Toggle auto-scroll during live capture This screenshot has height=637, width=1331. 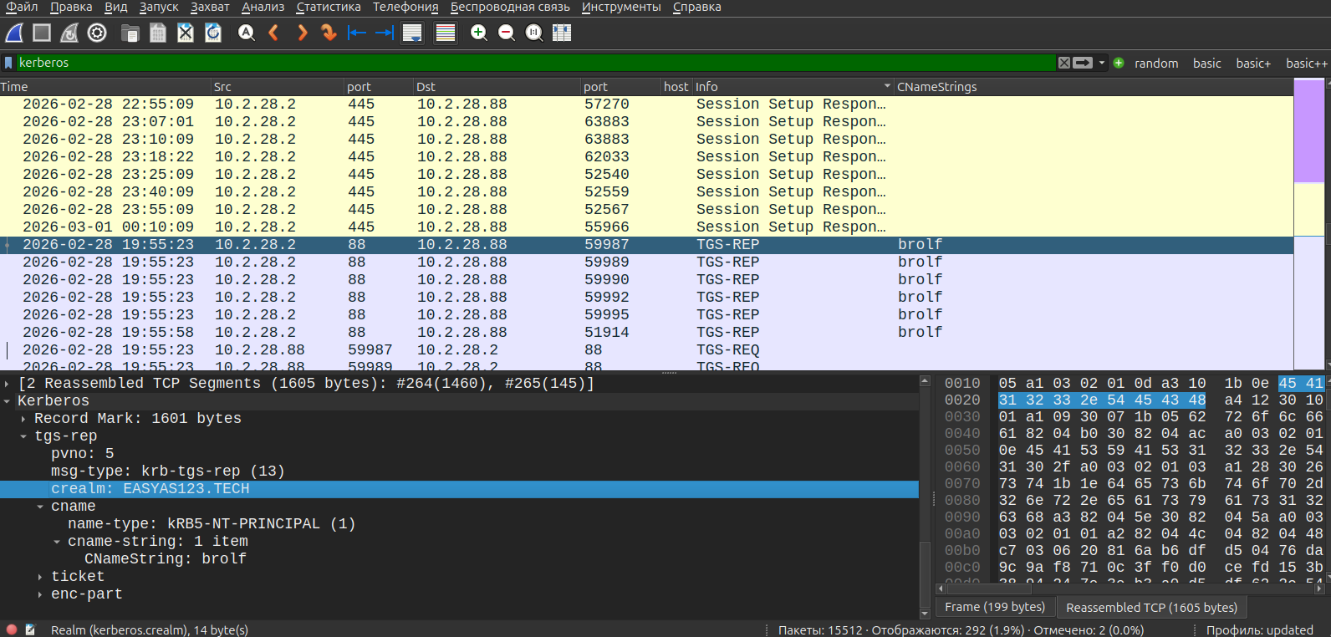(x=412, y=33)
